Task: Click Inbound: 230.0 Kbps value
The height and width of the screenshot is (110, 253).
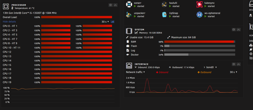Action: [x=149, y=67]
